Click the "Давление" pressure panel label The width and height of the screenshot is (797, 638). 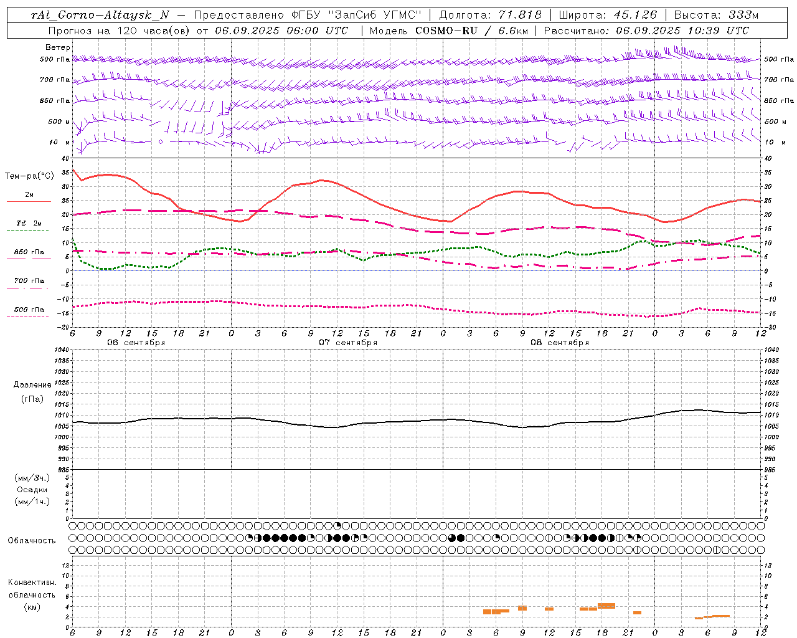coord(32,385)
